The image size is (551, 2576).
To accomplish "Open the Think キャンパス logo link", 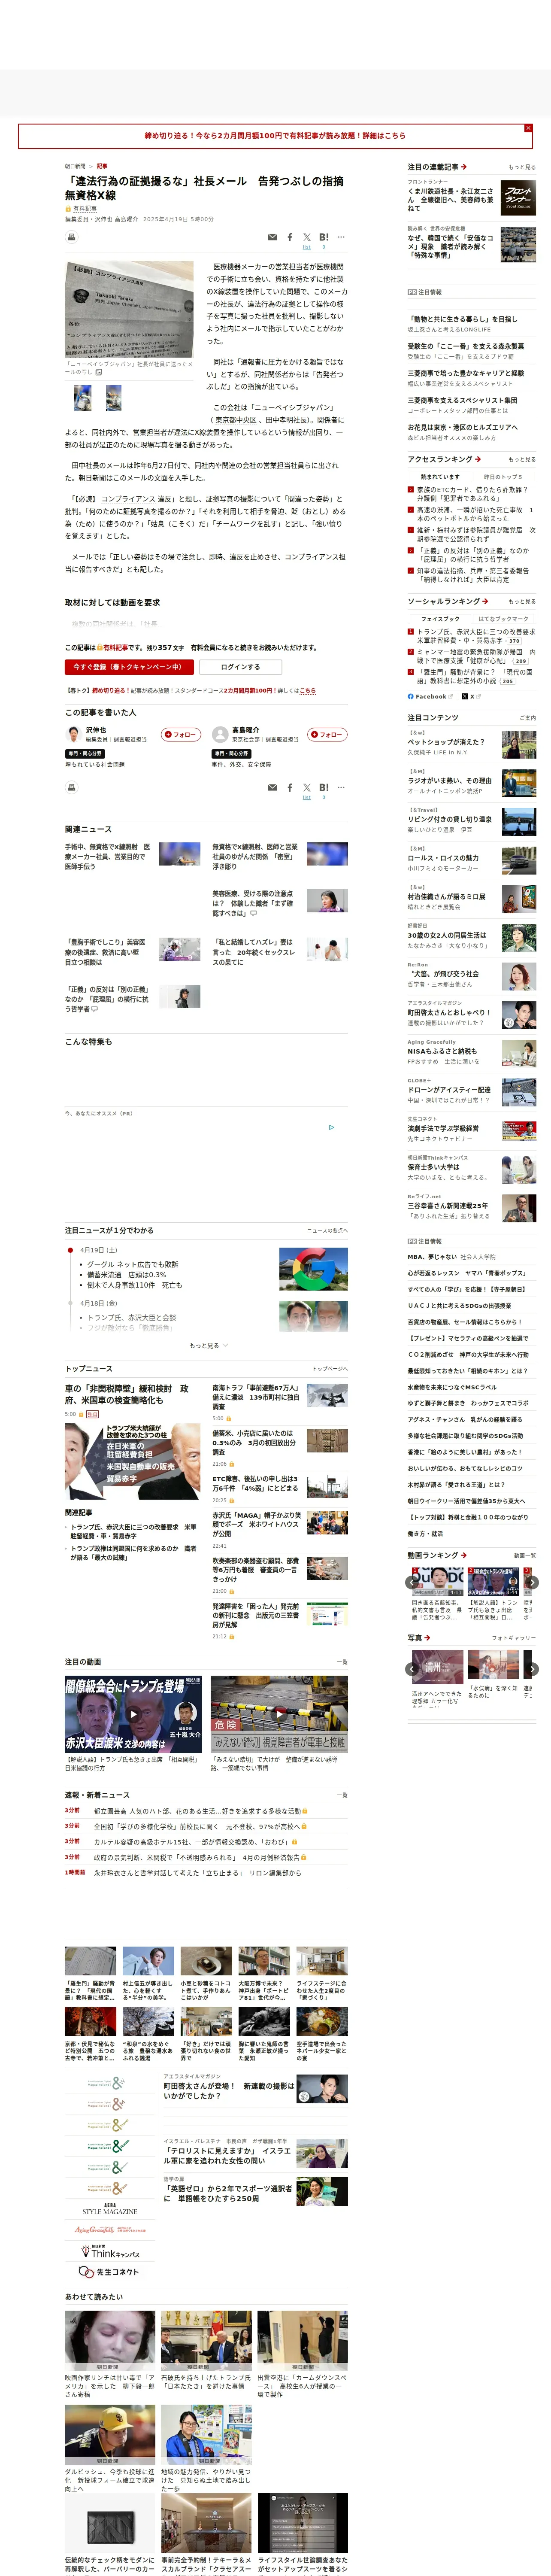I will click(x=110, y=2251).
